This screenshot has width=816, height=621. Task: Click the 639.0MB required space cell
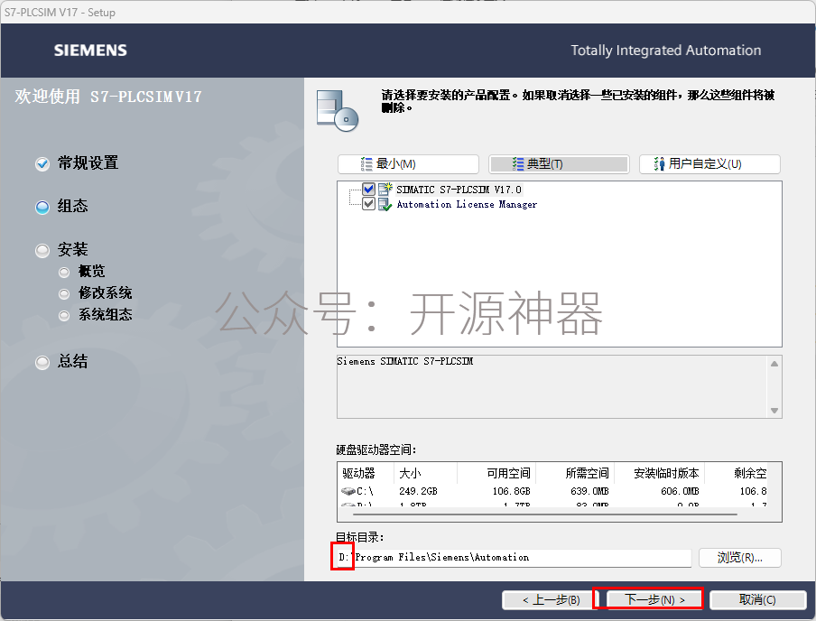(589, 491)
